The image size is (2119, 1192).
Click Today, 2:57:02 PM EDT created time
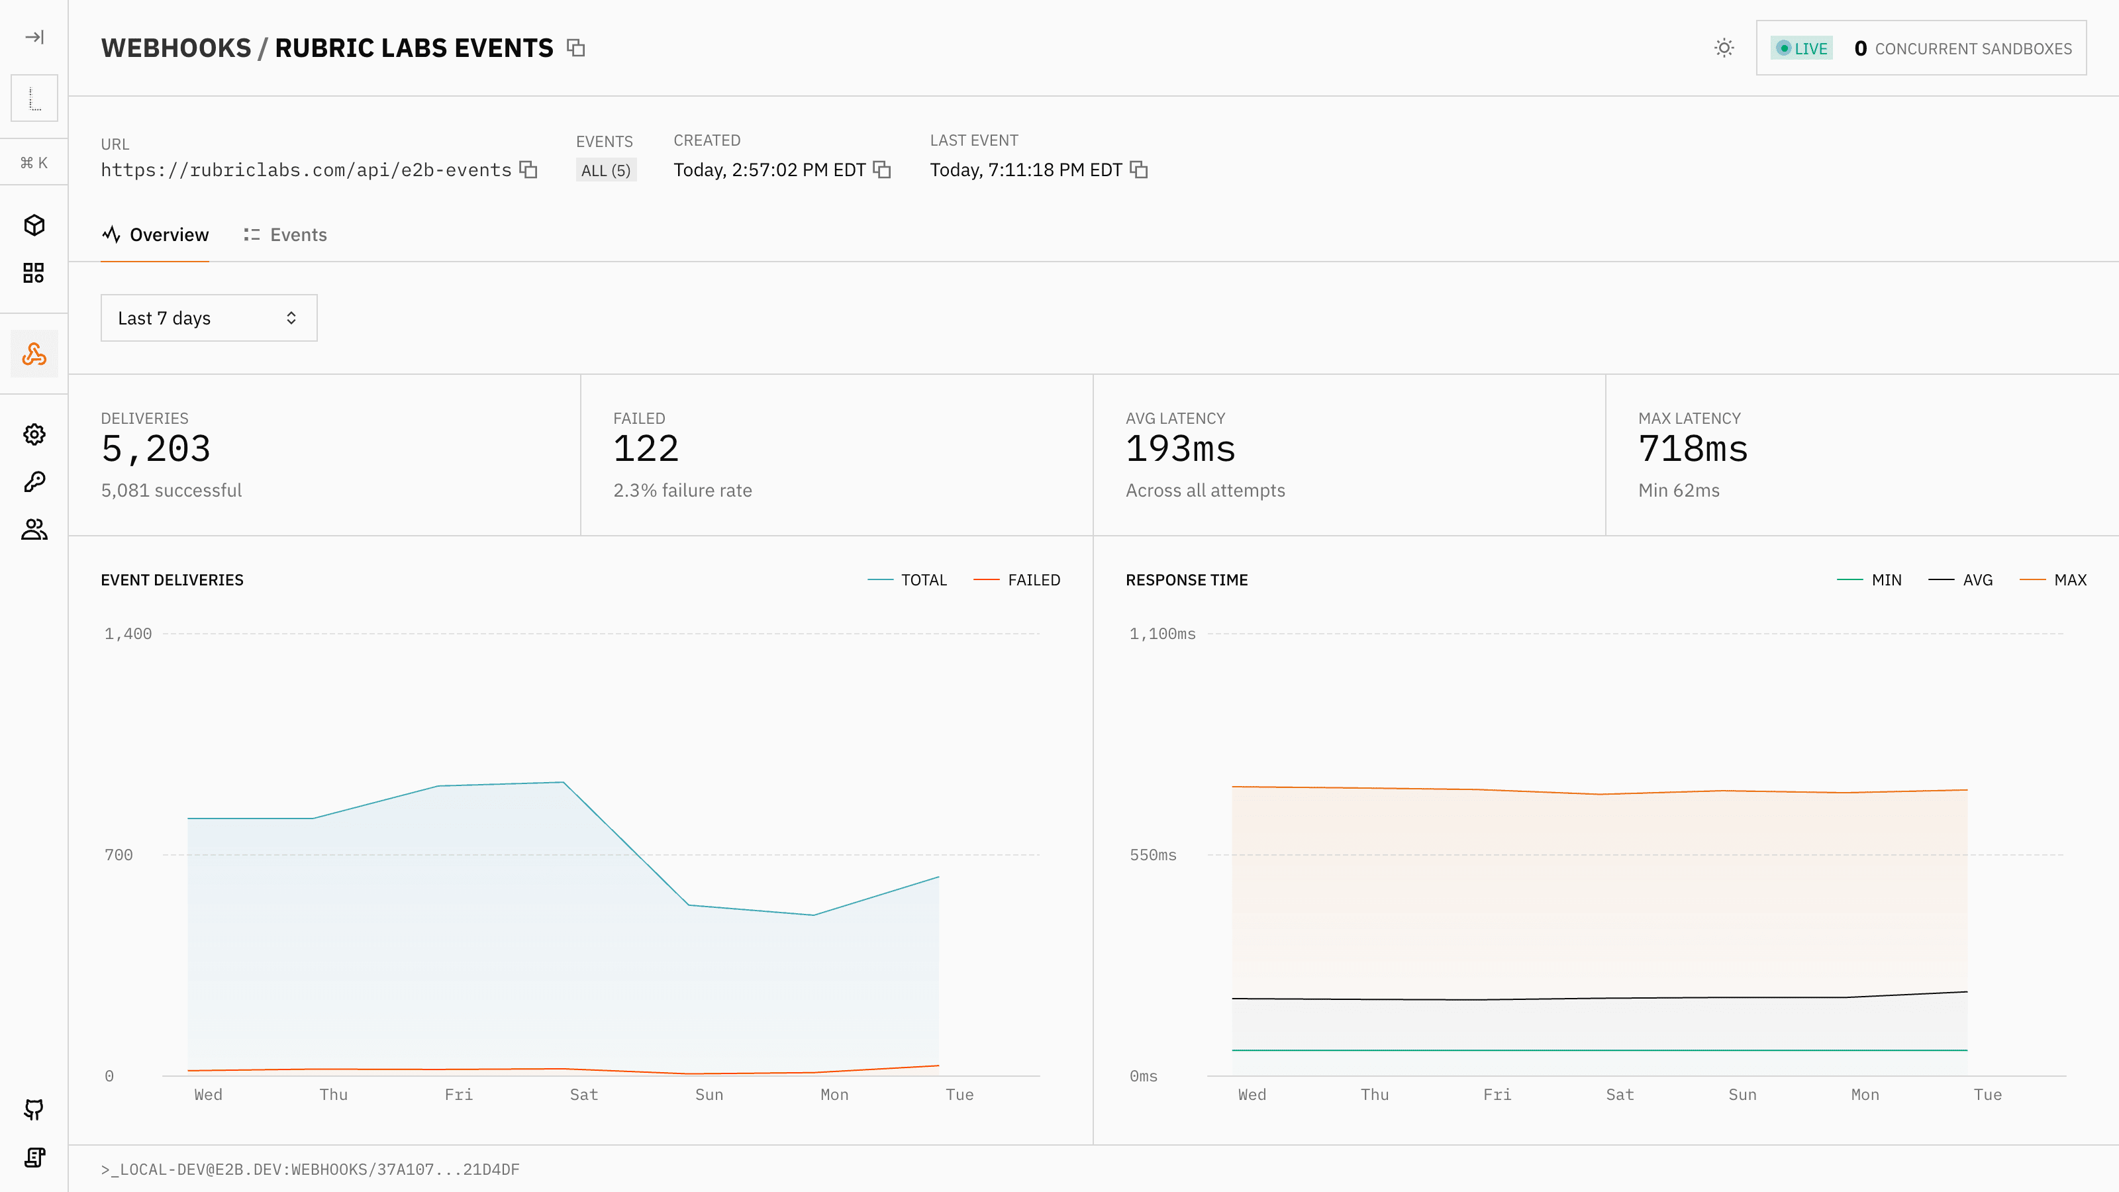point(769,170)
